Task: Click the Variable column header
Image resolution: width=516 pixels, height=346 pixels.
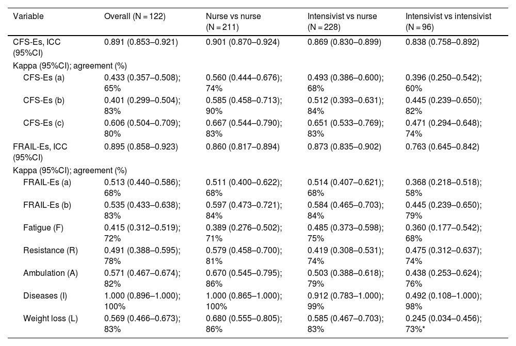Action: (28, 17)
